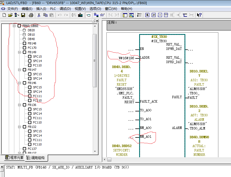Toggle the Overviews panel toolbar button
231x177 pixels.
point(125,15)
